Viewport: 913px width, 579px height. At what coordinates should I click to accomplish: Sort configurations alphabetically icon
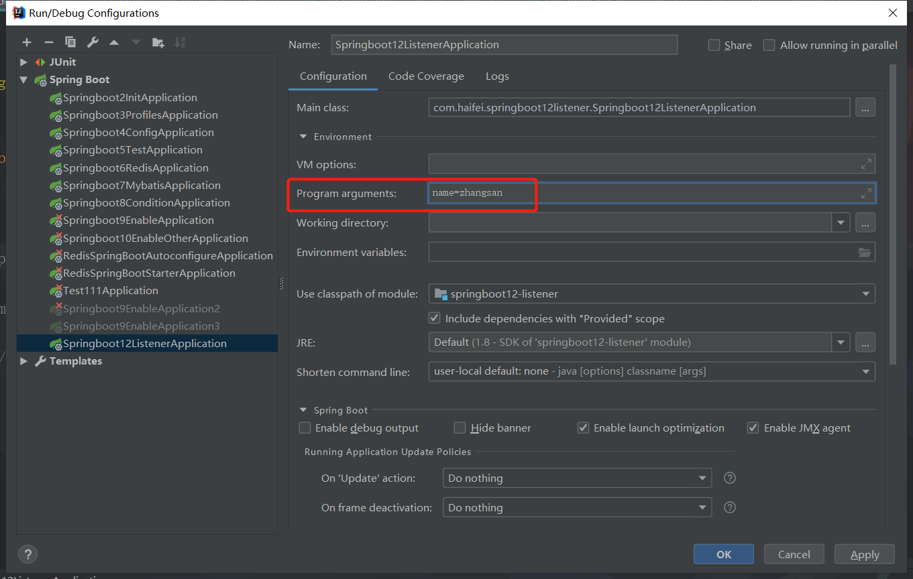pos(180,42)
